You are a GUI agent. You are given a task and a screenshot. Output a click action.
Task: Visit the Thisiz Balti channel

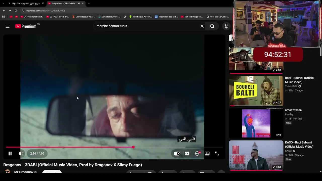coord(291,86)
